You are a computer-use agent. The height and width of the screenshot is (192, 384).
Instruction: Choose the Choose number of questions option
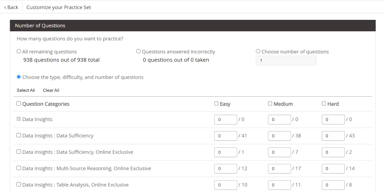point(258,51)
